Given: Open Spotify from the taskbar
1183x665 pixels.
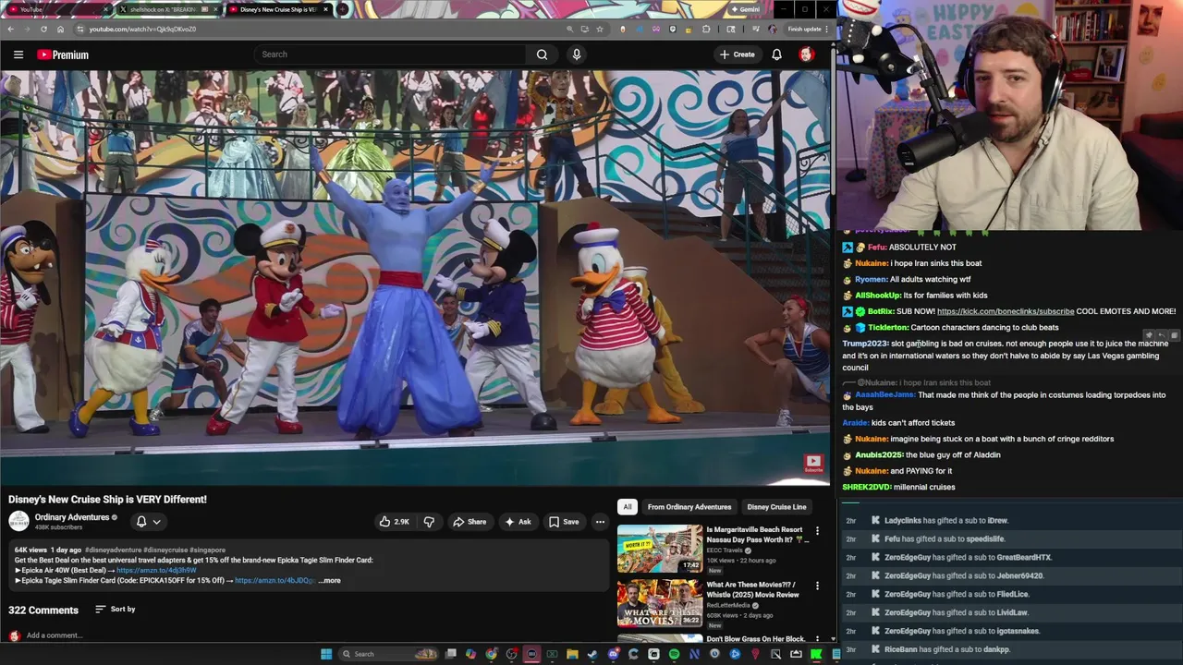Looking at the screenshot, I should [674, 654].
